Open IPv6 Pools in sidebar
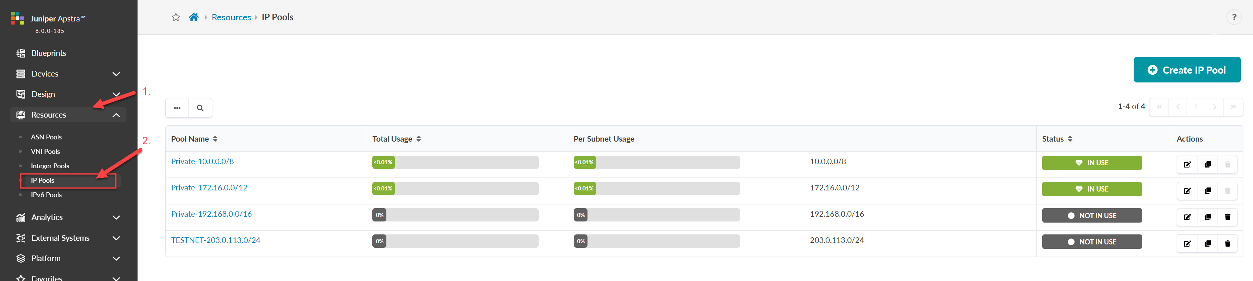The width and height of the screenshot is (1253, 281). coord(46,195)
